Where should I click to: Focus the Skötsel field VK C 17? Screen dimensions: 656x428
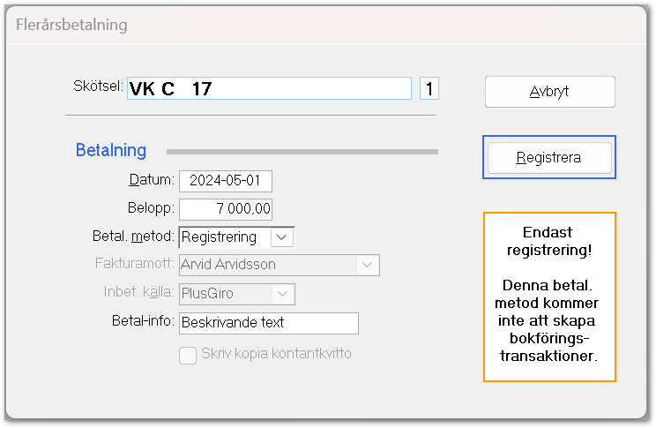pyautogui.click(x=269, y=88)
